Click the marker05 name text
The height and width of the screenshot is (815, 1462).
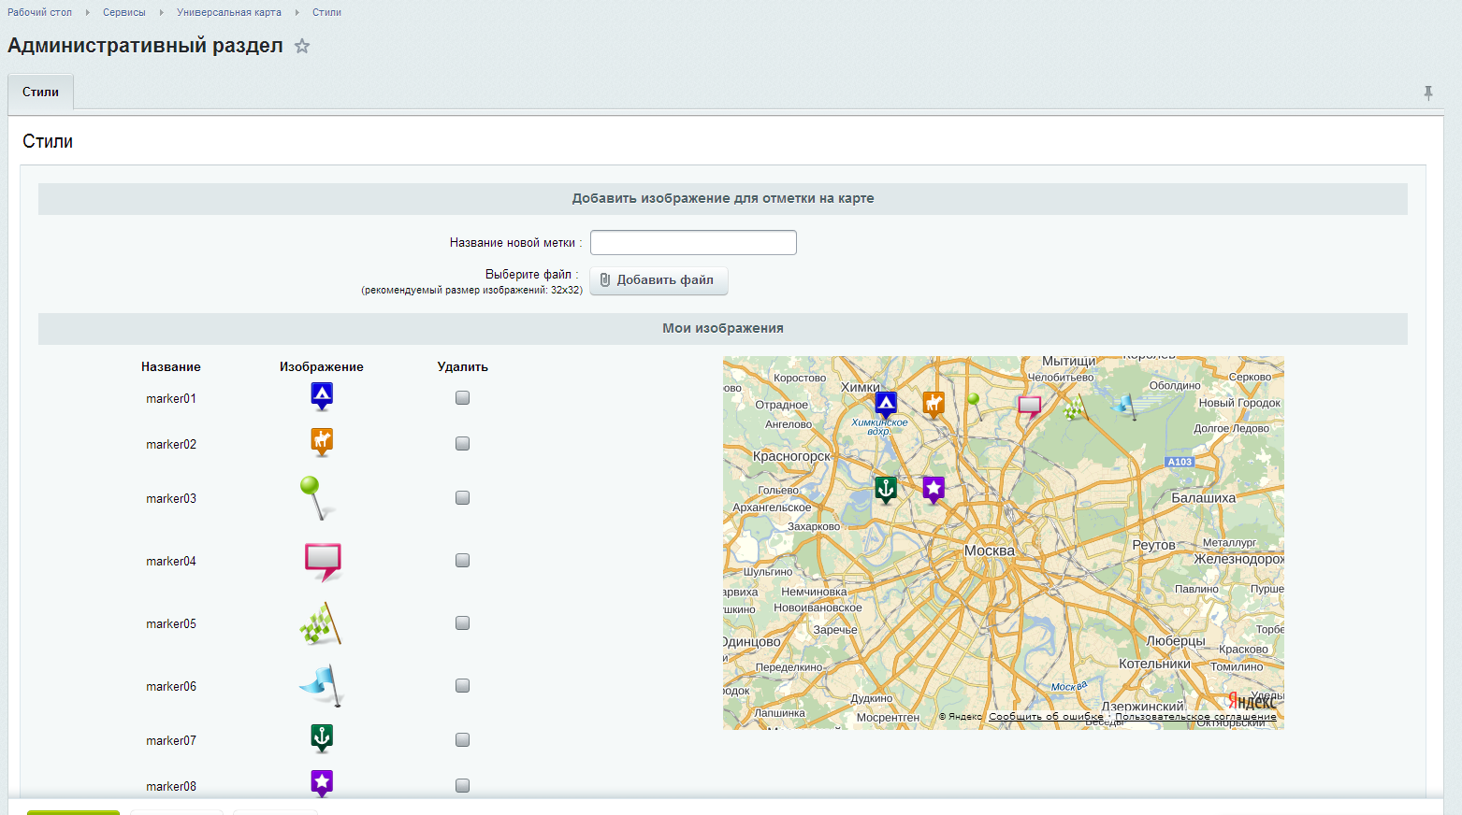click(171, 623)
